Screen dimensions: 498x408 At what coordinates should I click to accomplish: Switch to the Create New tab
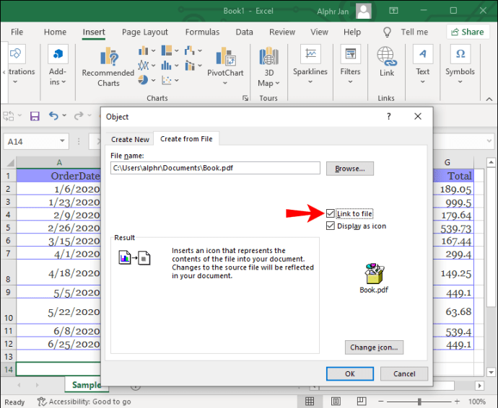[x=130, y=139]
